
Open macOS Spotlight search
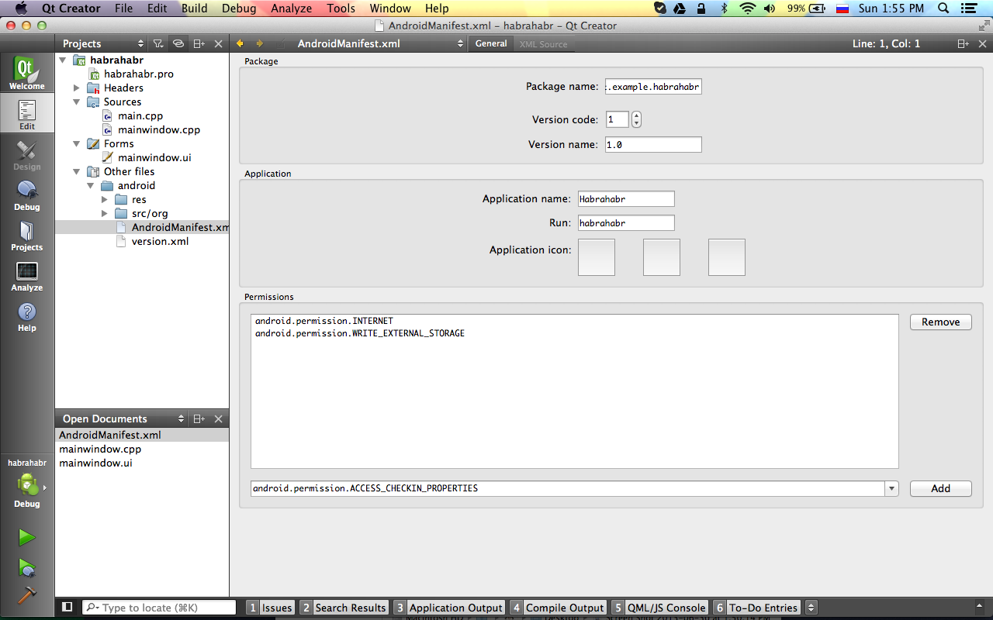[x=943, y=9]
